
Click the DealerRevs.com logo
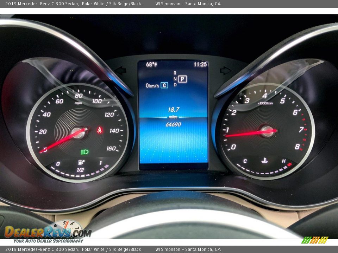48,232
